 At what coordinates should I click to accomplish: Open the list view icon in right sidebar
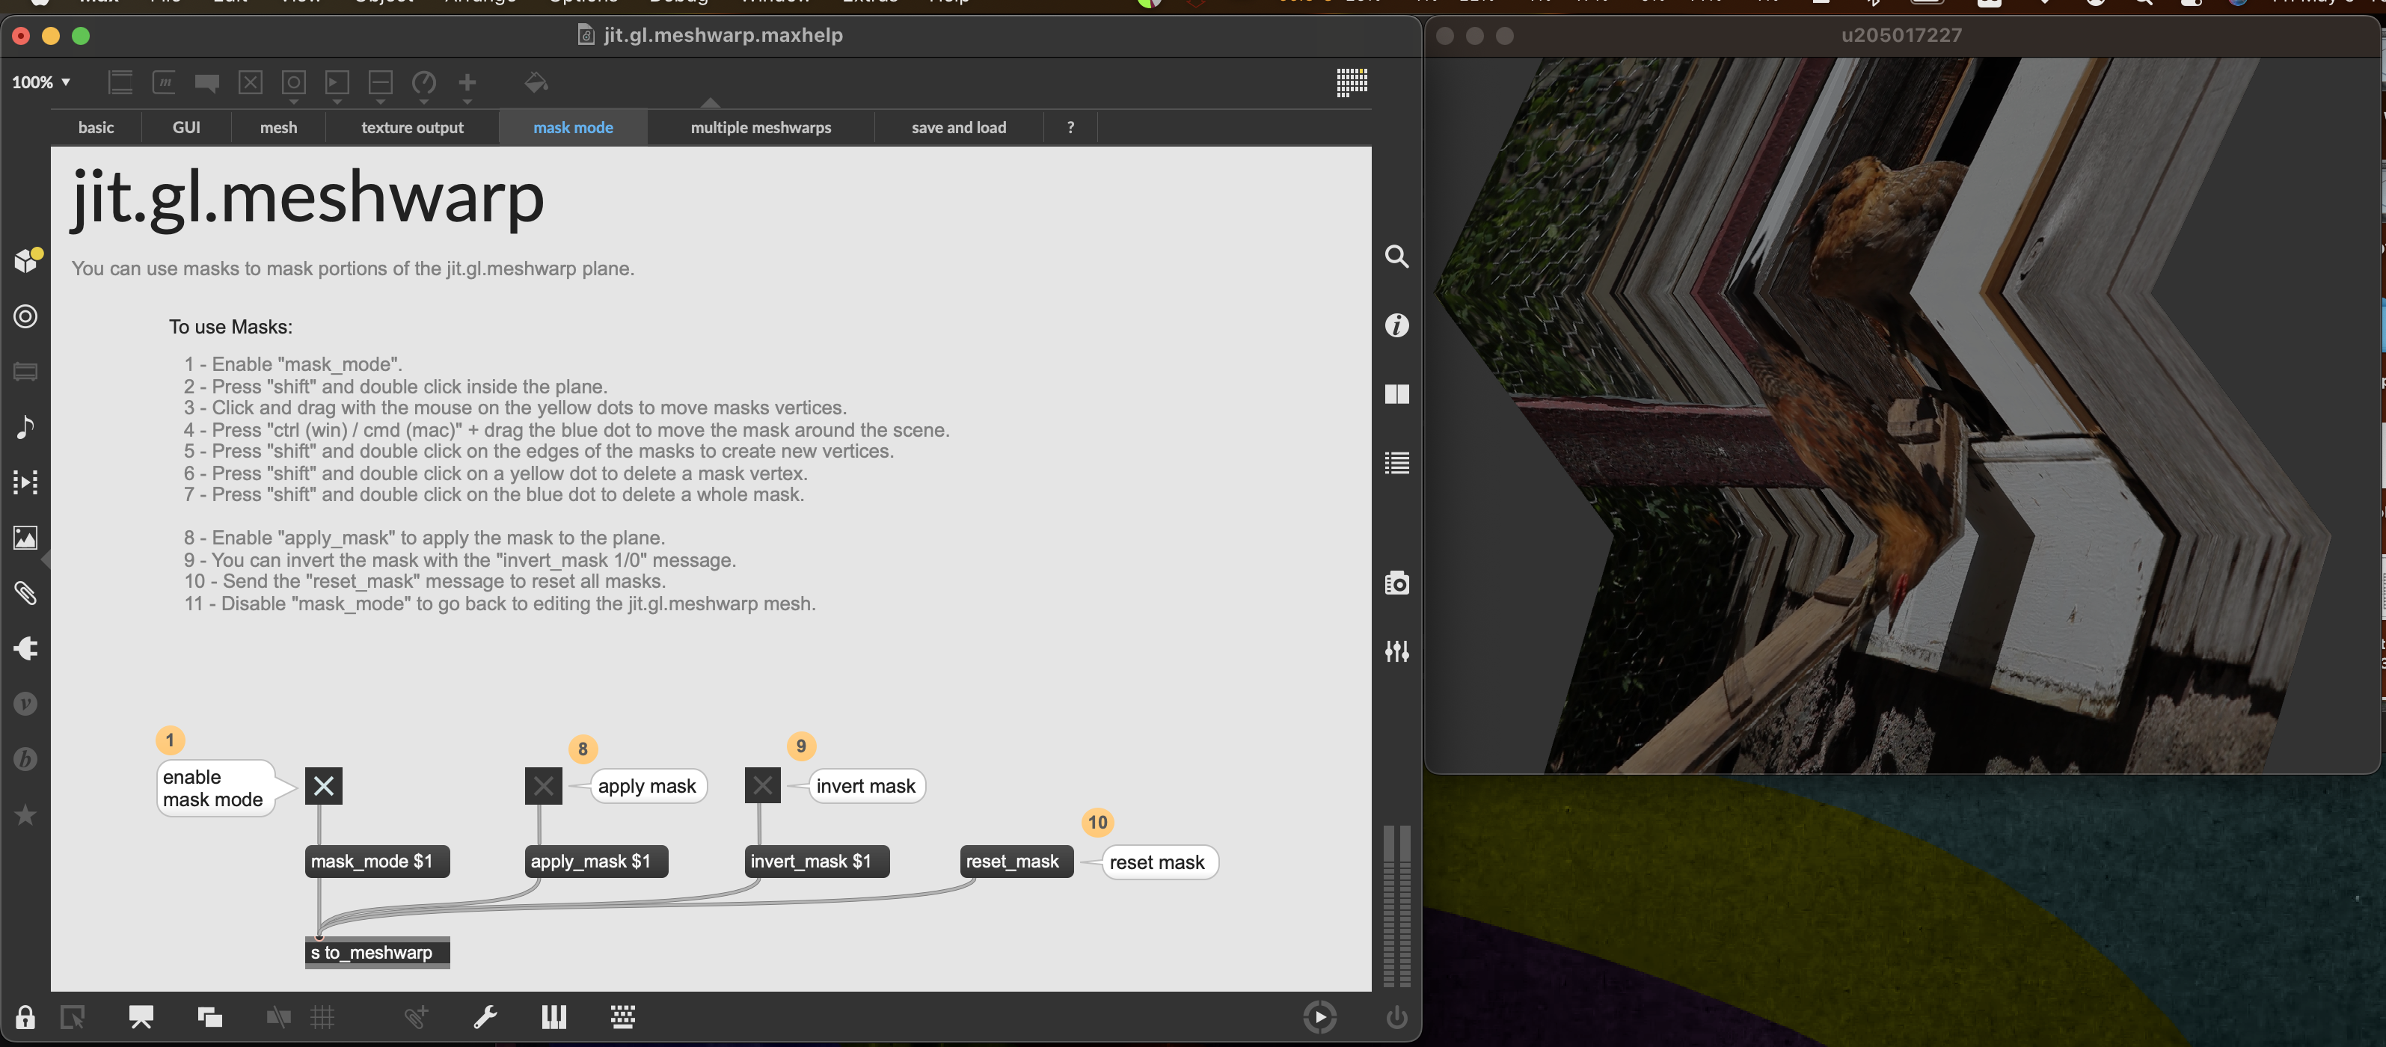pos(1396,463)
